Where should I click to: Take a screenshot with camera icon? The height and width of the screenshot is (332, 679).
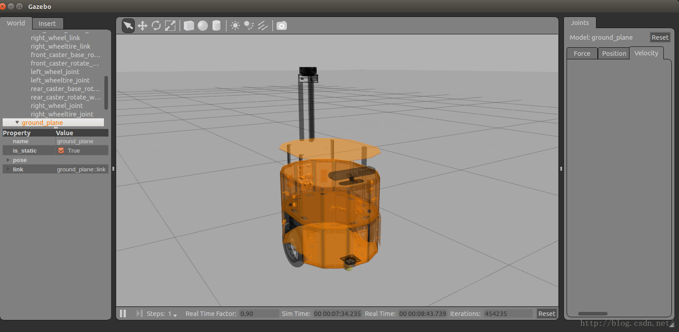coord(282,26)
